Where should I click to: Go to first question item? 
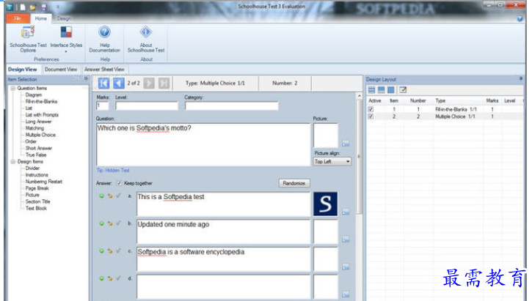[x=103, y=83]
